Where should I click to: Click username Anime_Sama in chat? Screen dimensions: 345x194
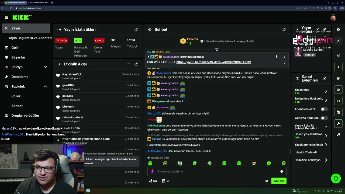(x=156, y=126)
